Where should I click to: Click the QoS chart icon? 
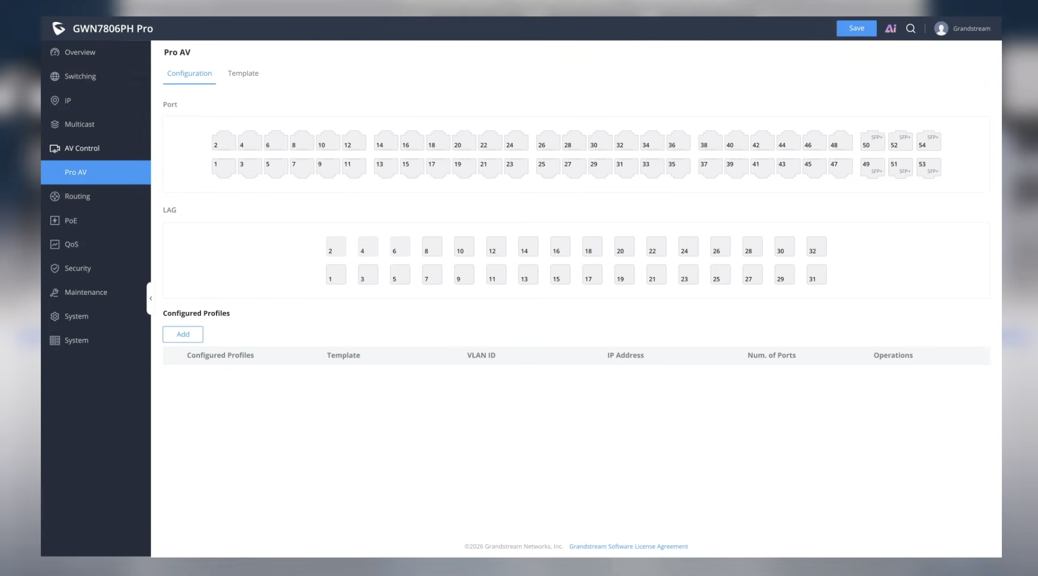tap(54, 244)
